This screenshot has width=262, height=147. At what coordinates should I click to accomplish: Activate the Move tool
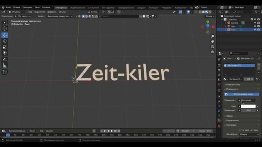tap(5, 35)
